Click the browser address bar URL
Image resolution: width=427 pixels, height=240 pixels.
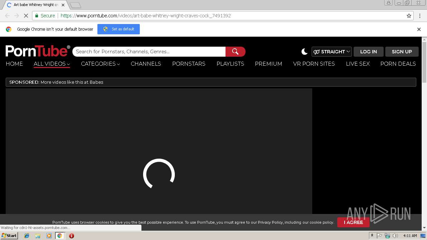pos(146,16)
